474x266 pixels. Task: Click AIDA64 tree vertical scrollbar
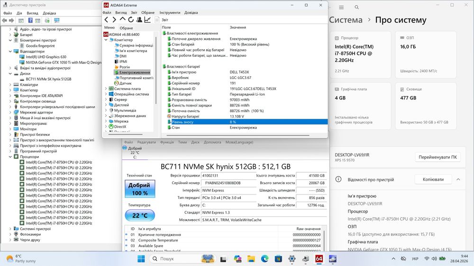[x=156, y=70]
